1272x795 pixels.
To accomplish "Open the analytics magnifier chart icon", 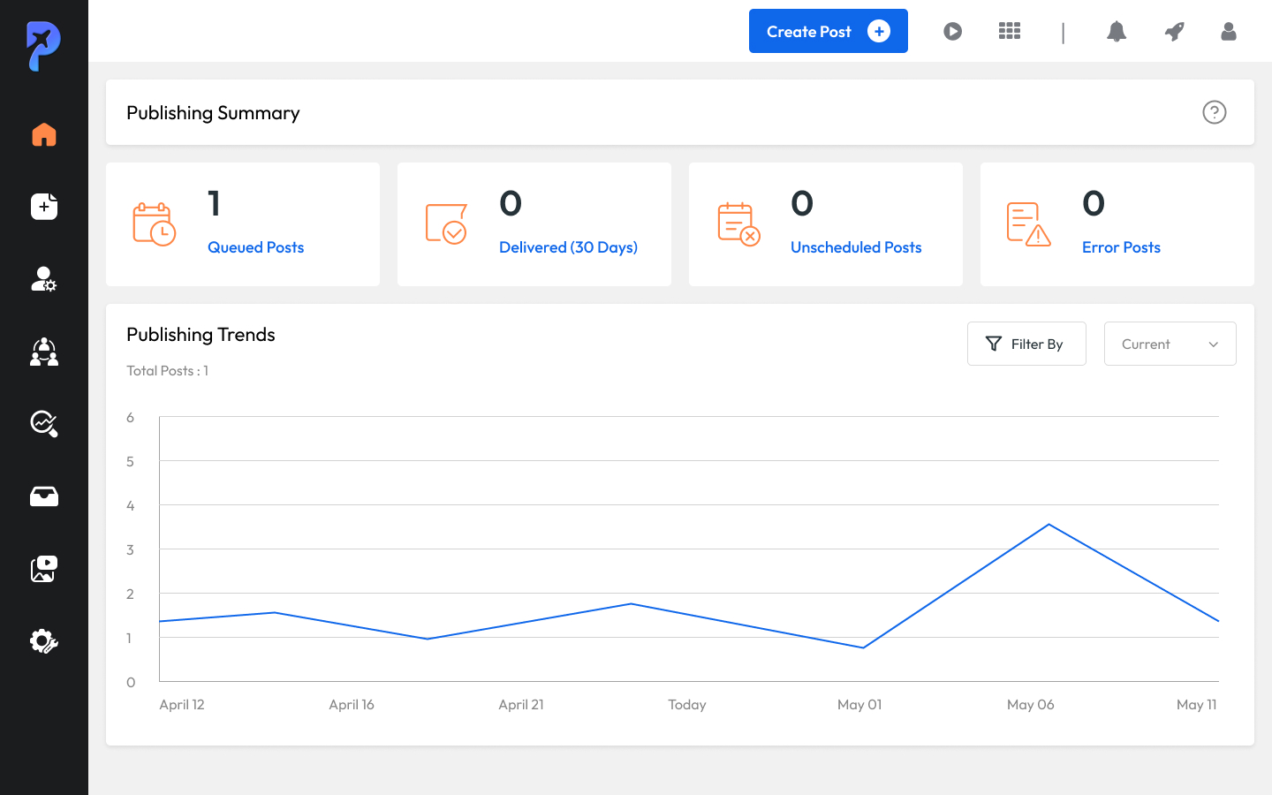I will [x=44, y=424].
